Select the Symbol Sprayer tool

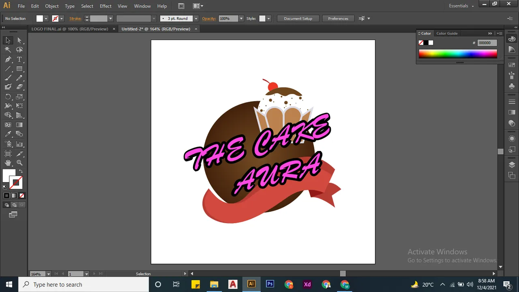pos(8,144)
